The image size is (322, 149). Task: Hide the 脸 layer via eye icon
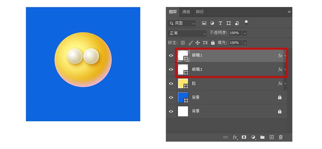[x=171, y=84]
